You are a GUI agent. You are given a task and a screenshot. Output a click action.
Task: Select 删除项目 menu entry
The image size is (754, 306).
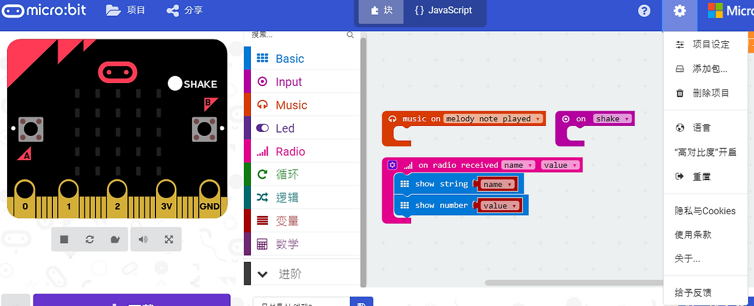tap(705, 93)
